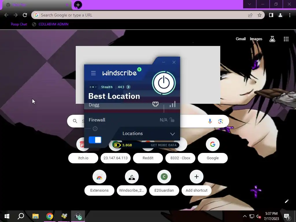The width and height of the screenshot is (296, 222).
Task: Open Google Images link
Action: [256, 39]
